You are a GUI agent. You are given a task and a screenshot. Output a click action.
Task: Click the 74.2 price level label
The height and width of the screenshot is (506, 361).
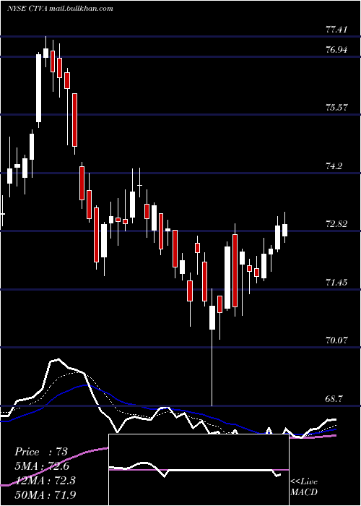tap(334, 166)
